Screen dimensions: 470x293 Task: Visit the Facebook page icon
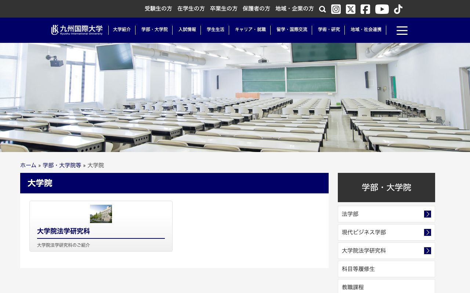(365, 9)
